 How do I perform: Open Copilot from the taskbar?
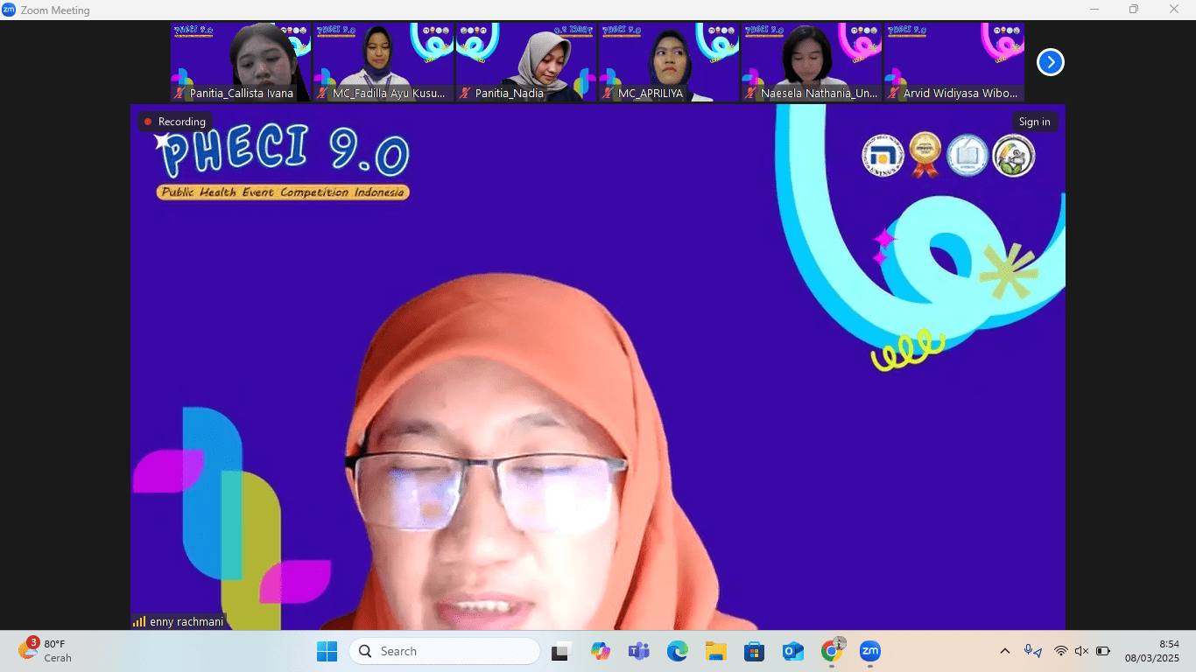[x=600, y=651]
